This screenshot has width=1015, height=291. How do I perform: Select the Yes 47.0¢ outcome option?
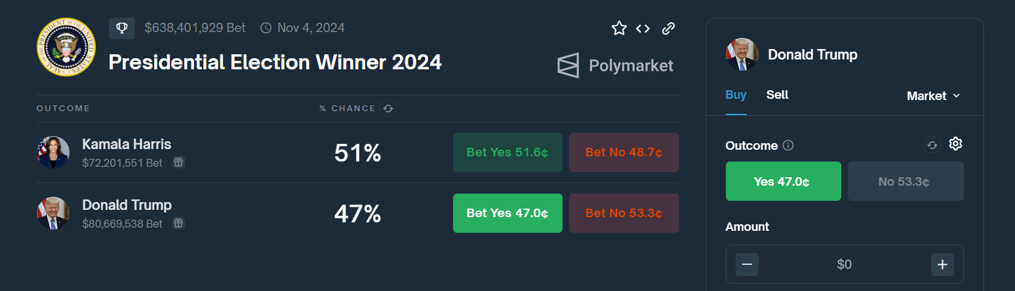click(x=783, y=181)
